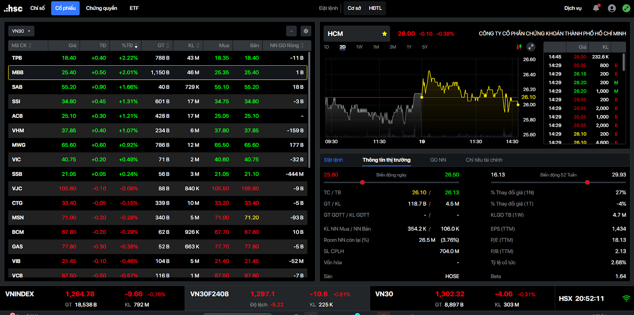The height and width of the screenshot is (315, 634).
Task: Open the watchlist more options ellipsis
Action: pos(291,31)
